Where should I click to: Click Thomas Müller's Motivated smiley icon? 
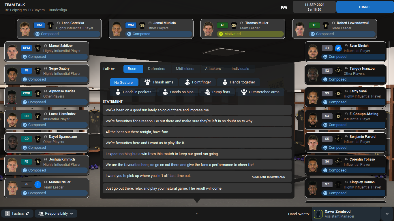221,34
